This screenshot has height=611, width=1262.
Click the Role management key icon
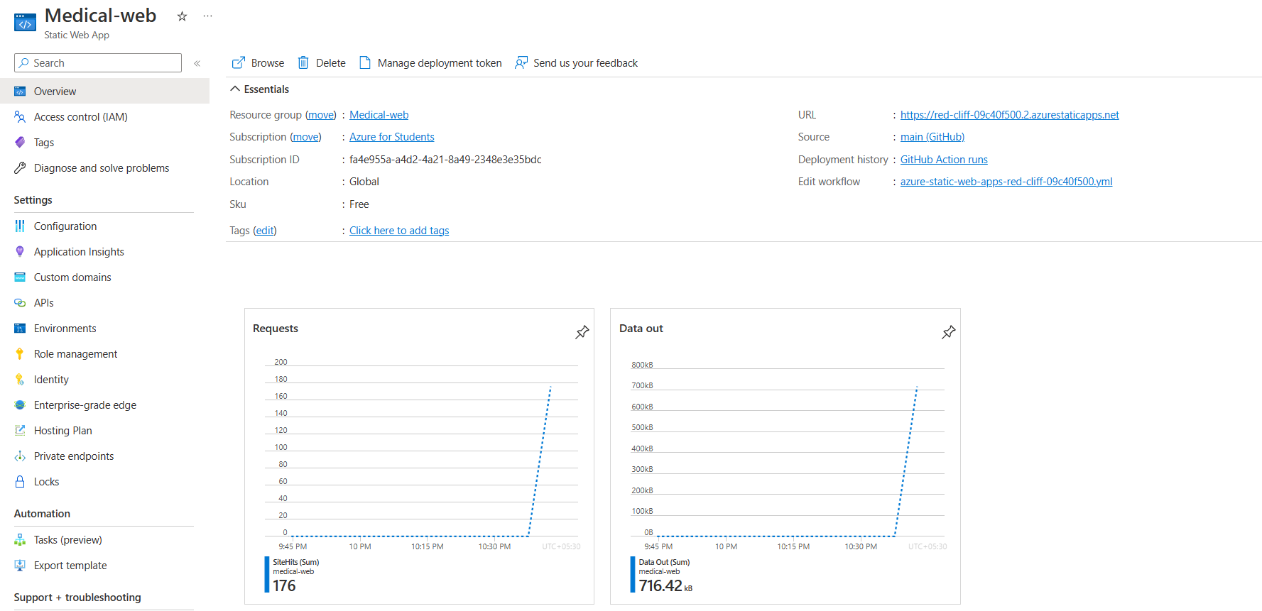tap(20, 354)
